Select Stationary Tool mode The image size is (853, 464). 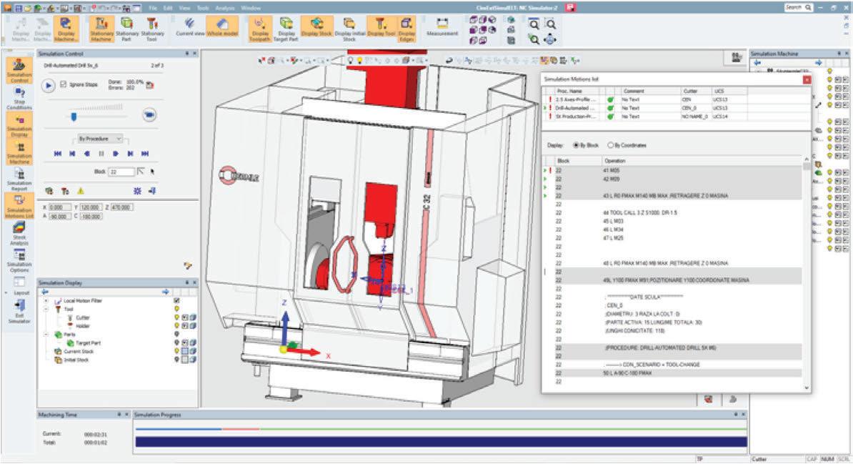tap(152, 29)
